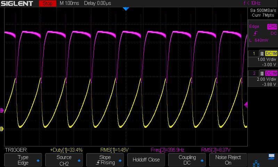Click channel 1 bandwidth limit B icon

coord(262,54)
